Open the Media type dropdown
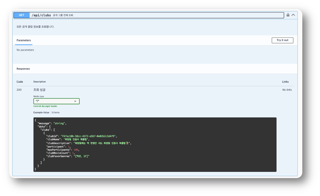This screenshot has width=320, height=196. (x=56, y=101)
